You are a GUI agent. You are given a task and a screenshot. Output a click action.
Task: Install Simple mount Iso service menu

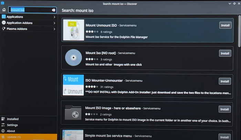[224, 137]
